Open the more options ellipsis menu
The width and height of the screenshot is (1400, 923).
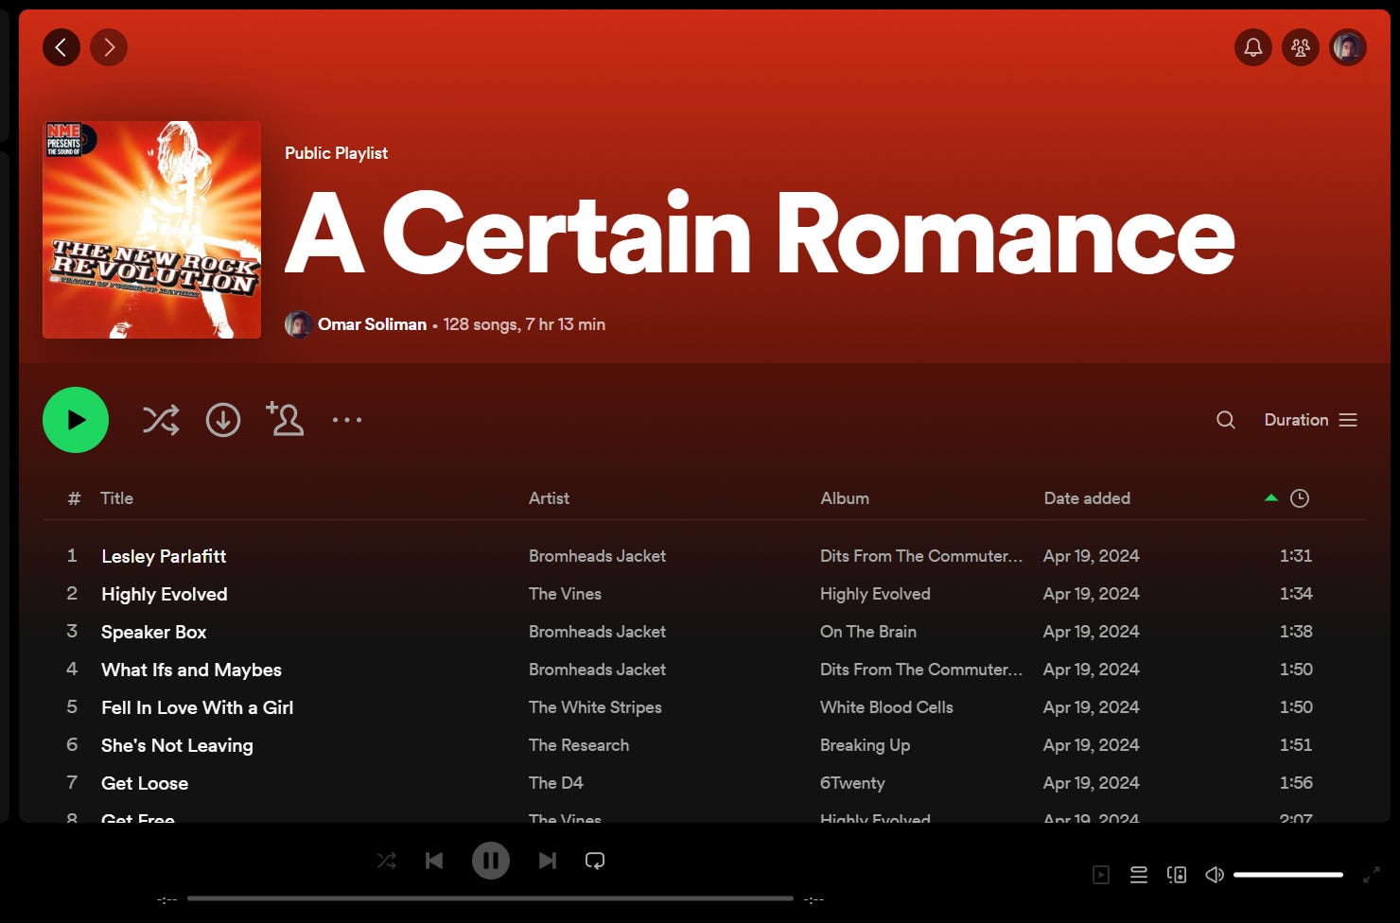pyautogui.click(x=347, y=420)
